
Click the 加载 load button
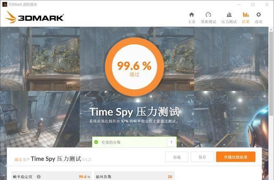[x=177, y=157]
